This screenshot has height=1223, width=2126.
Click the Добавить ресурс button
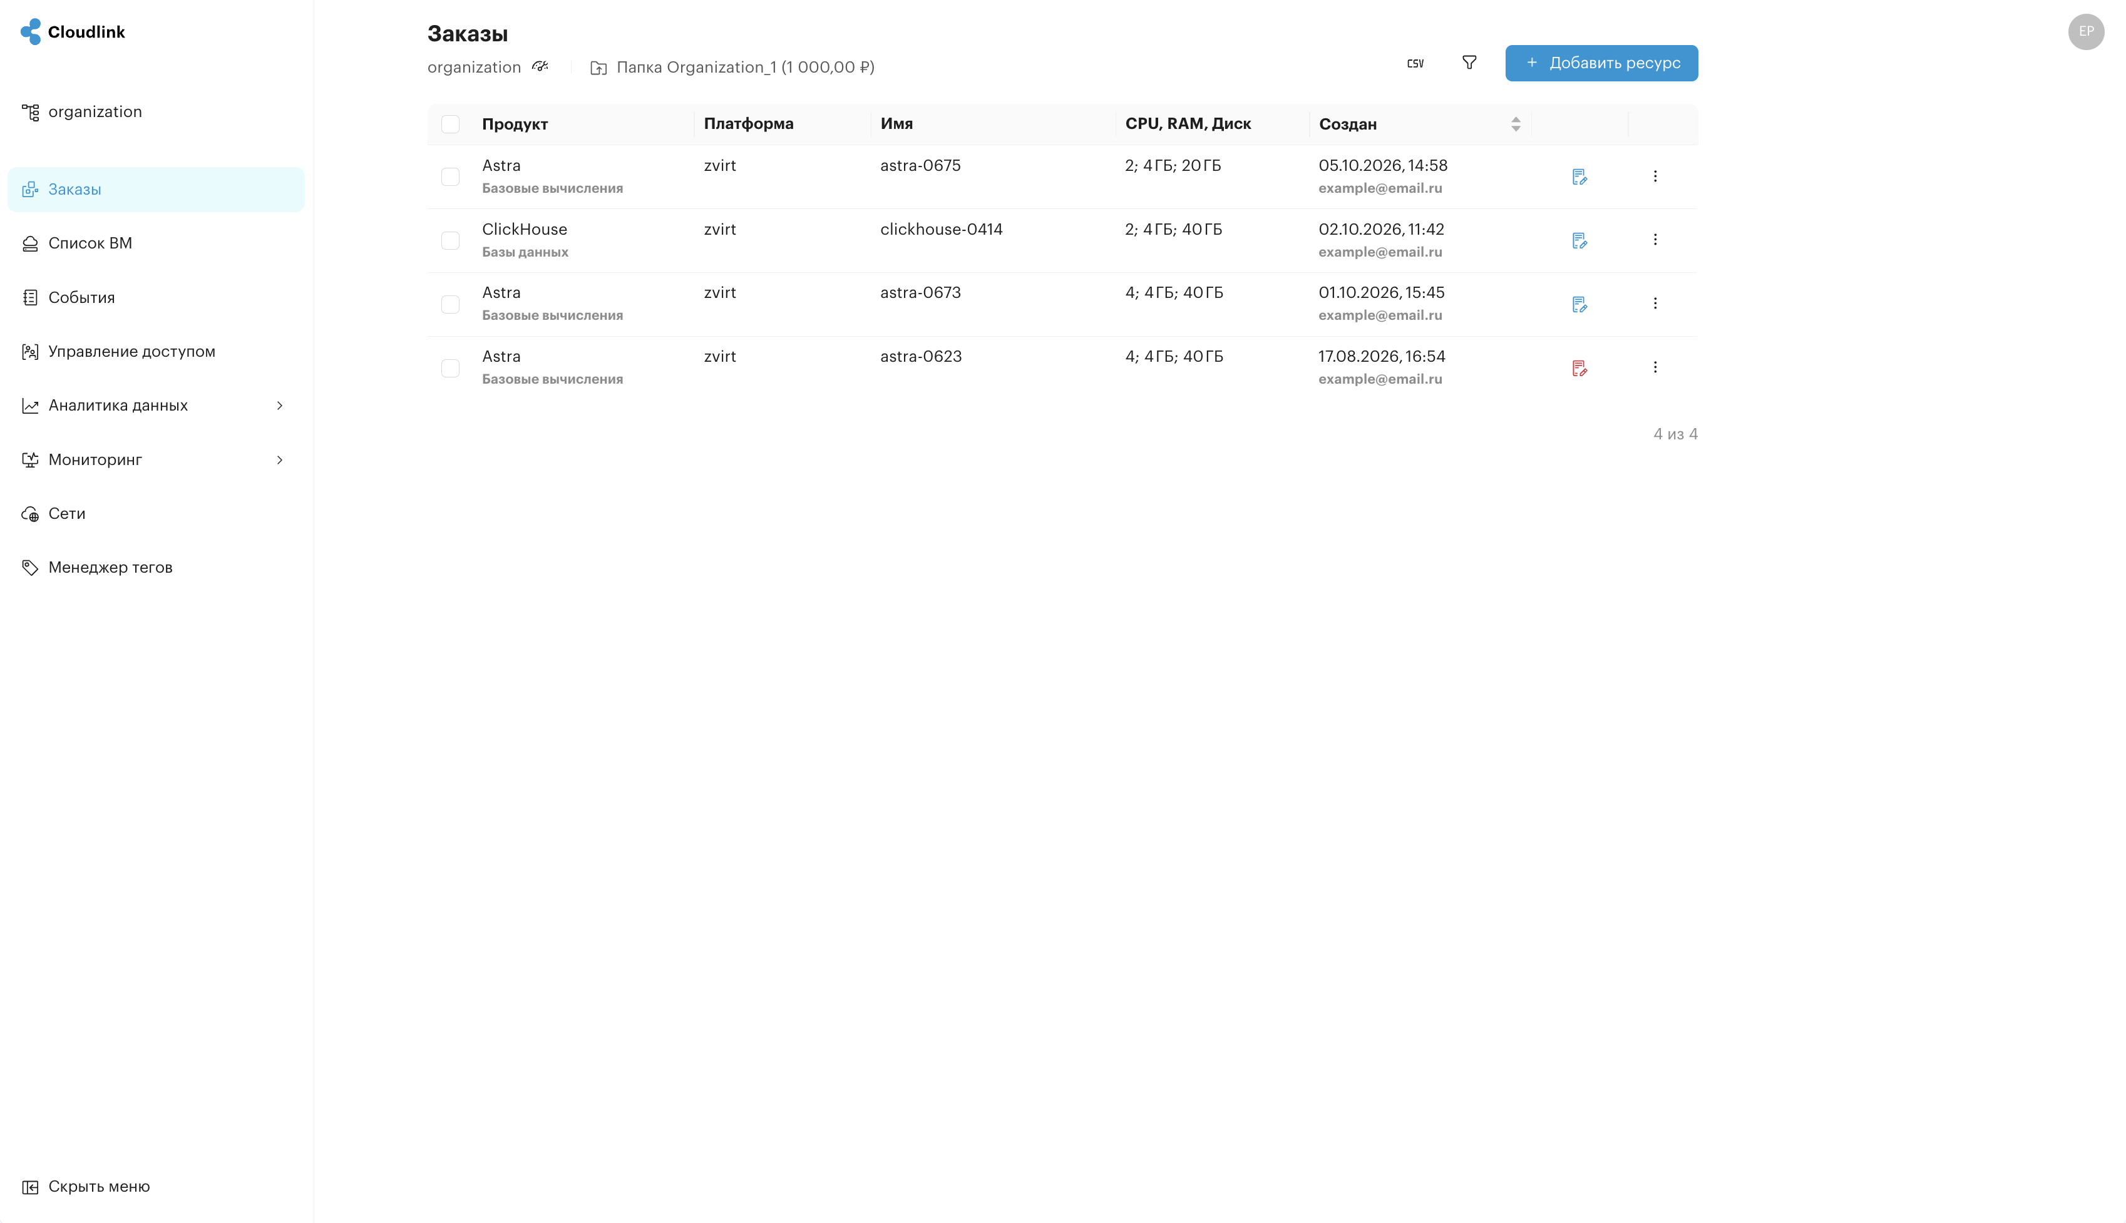click(x=1601, y=64)
